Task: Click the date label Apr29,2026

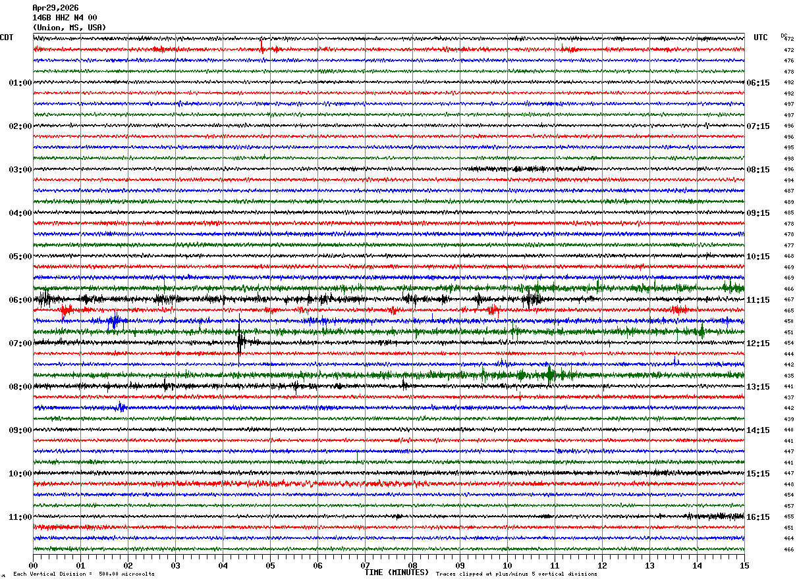Action: tap(55, 8)
